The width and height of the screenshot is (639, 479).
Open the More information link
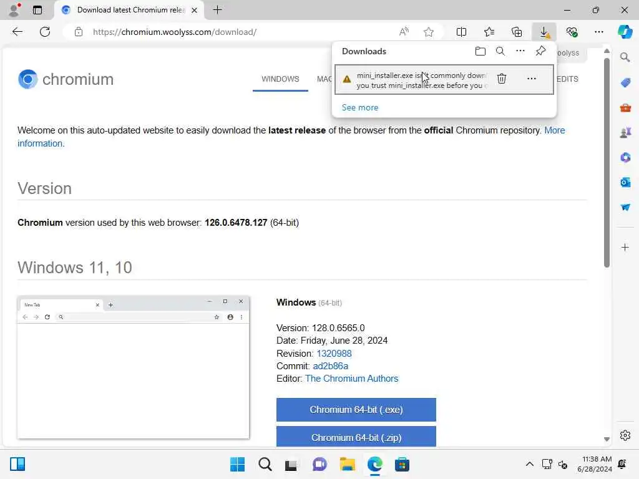point(291,137)
